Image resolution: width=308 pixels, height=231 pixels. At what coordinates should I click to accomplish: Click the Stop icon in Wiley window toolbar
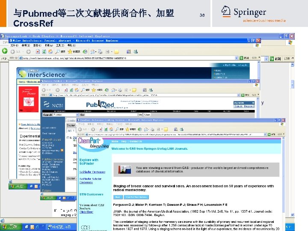(x=38, y=52)
